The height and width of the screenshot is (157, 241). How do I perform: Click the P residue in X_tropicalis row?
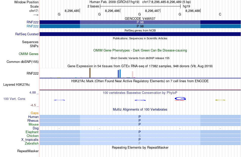pyautogui.click(x=140, y=140)
